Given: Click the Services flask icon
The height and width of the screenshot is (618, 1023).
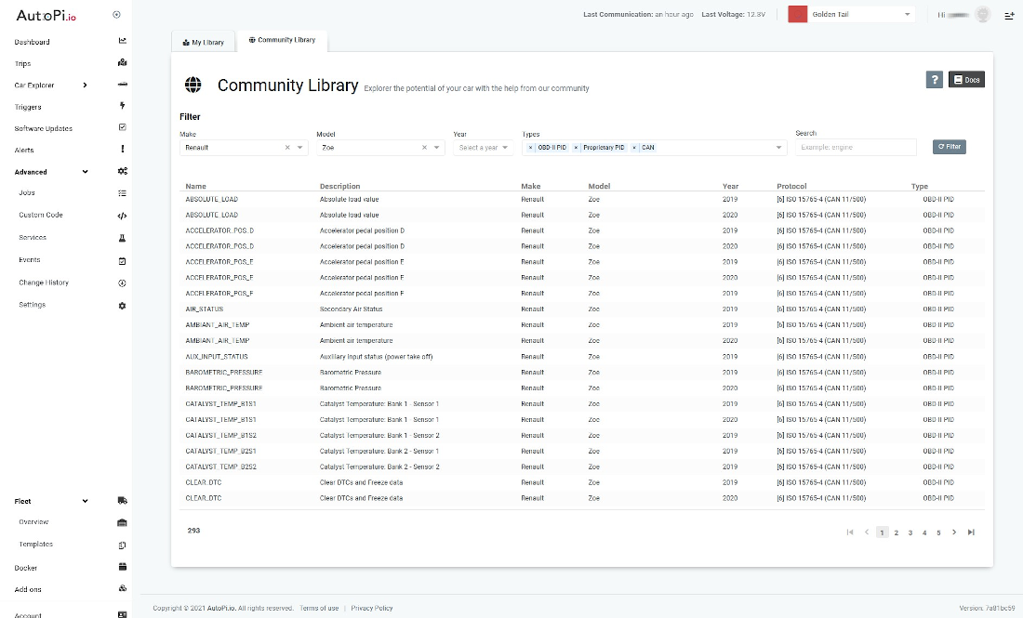Looking at the screenshot, I should tap(122, 238).
